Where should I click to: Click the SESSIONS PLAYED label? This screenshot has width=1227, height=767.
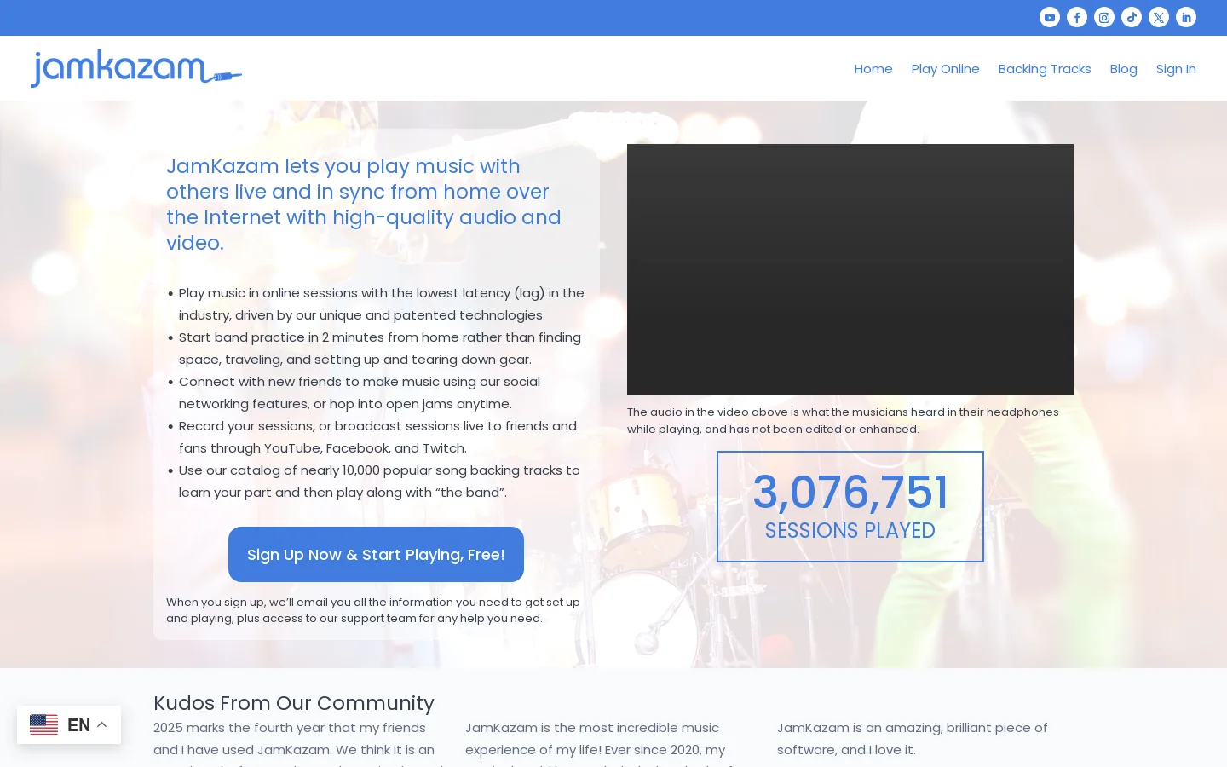pos(850,531)
